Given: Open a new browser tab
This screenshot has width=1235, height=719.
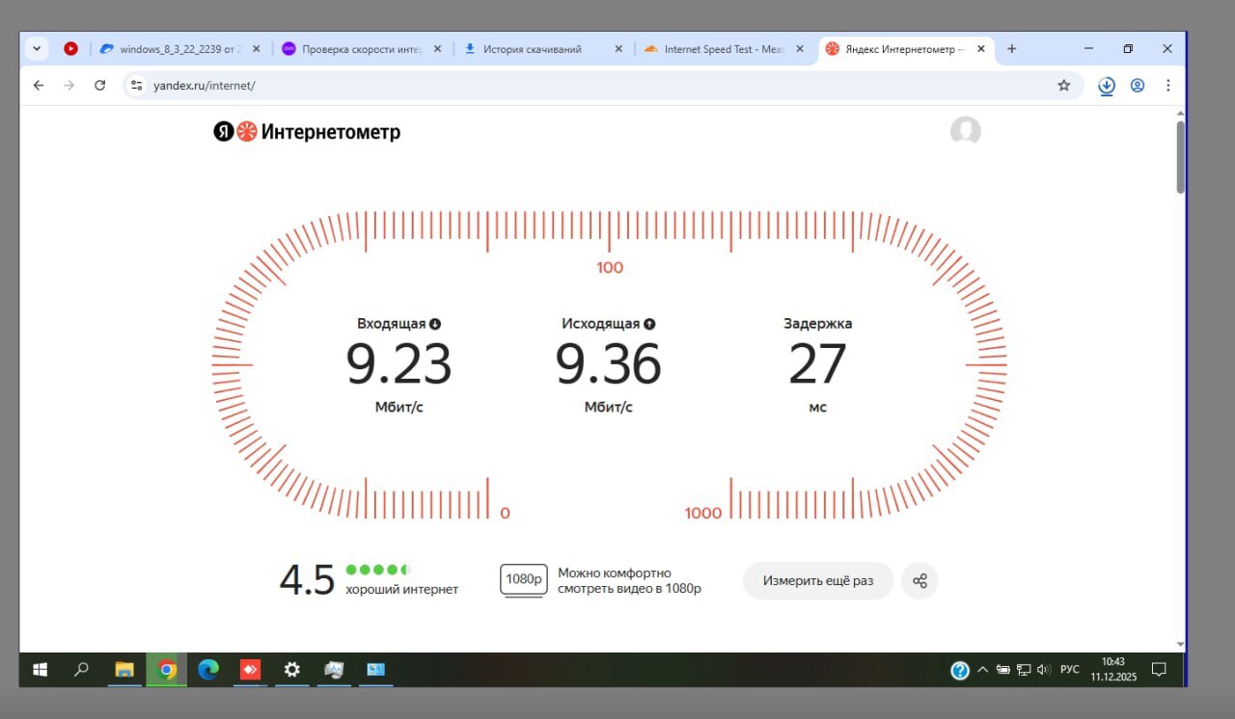Looking at the screenshot, I should [1011, 49].
